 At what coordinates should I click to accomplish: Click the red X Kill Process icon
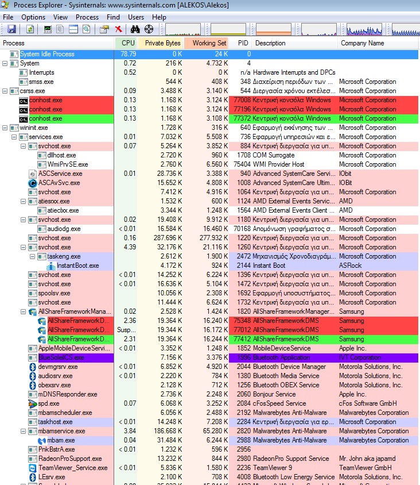[x=118, y=29]
